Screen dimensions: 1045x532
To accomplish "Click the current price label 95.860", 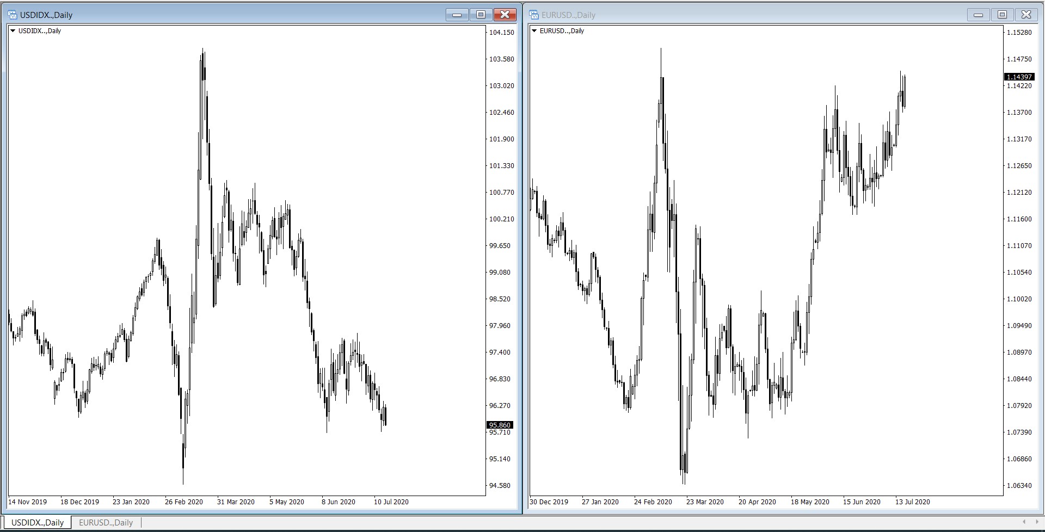I will click(500, 425).
